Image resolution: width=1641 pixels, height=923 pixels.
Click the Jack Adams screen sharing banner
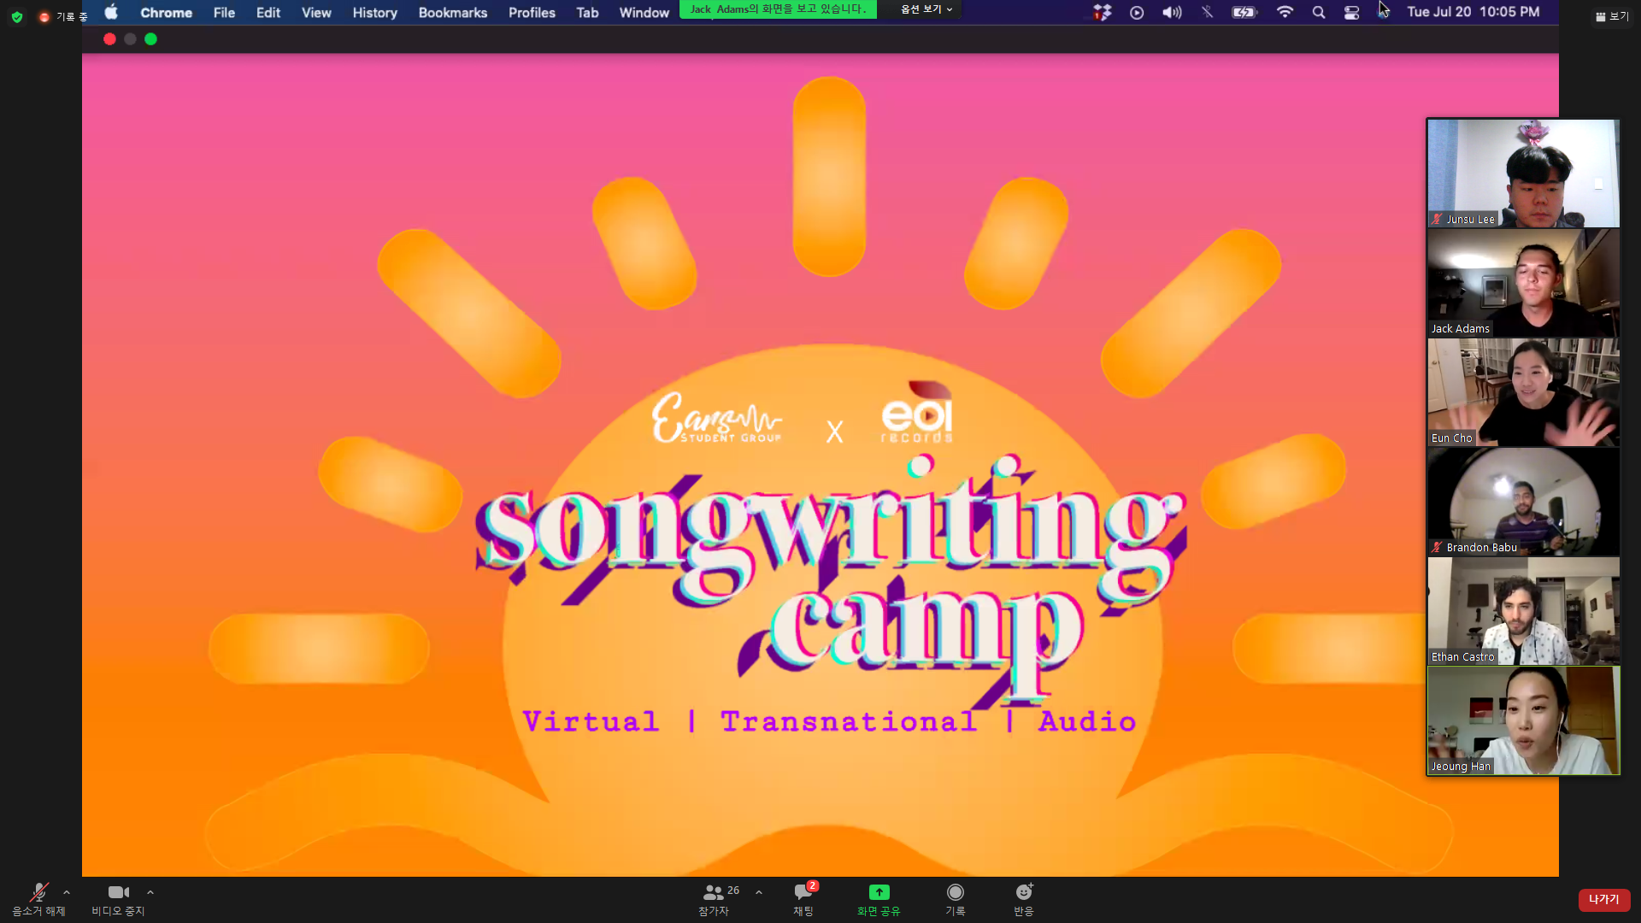pyautogui.click(x=778, y=9)
